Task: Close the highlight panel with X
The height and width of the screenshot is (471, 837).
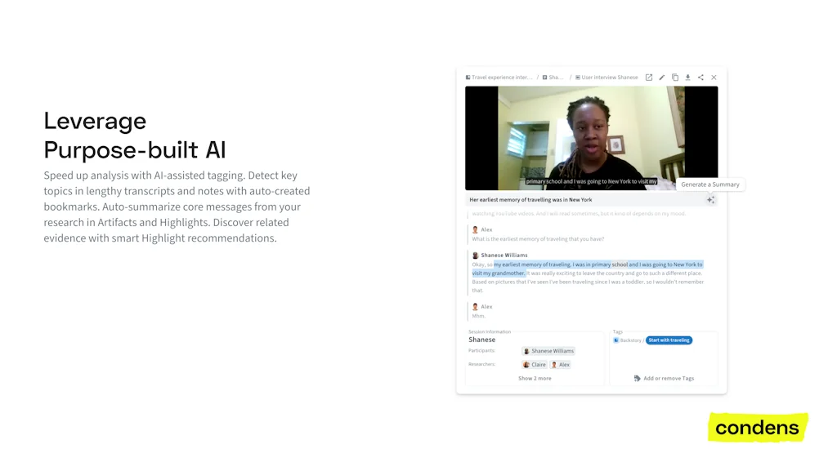Action: (x=714, y=78)
